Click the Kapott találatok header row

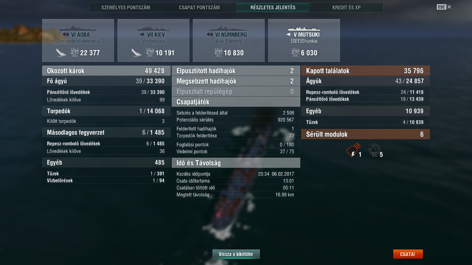click(x=366, y=71)
